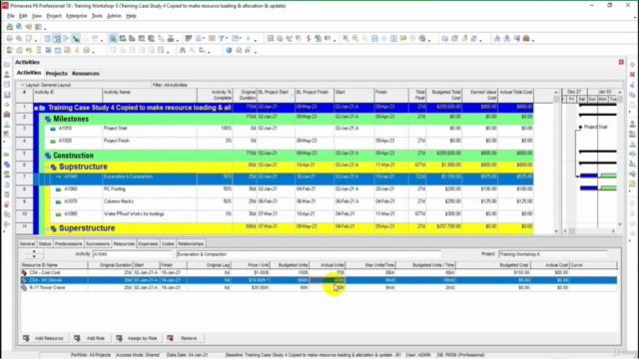The image size is (639, 359).
Task: Open the Admin menu
Action: (114, 16)
